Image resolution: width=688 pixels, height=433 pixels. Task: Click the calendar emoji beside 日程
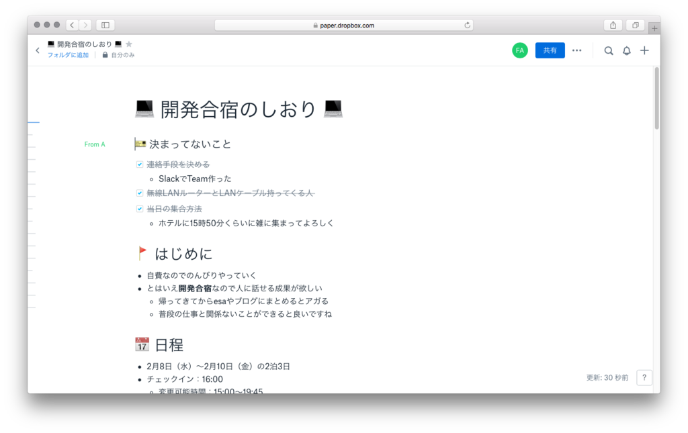142,344
